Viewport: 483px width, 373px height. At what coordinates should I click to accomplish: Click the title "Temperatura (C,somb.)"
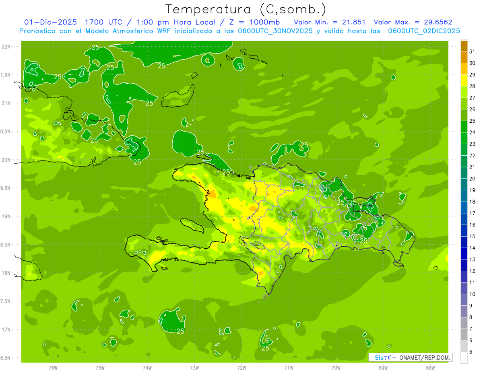tap(246, 9)
